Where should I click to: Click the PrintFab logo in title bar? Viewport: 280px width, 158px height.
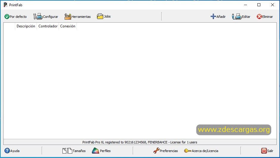(x=5, y=5)
